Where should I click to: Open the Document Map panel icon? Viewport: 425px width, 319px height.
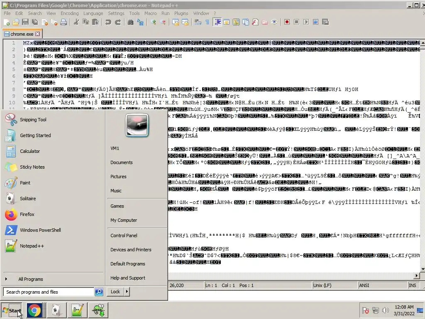[x=236, y=22]
